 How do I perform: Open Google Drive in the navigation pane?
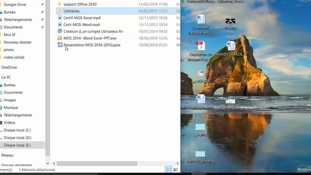[15, 4]
